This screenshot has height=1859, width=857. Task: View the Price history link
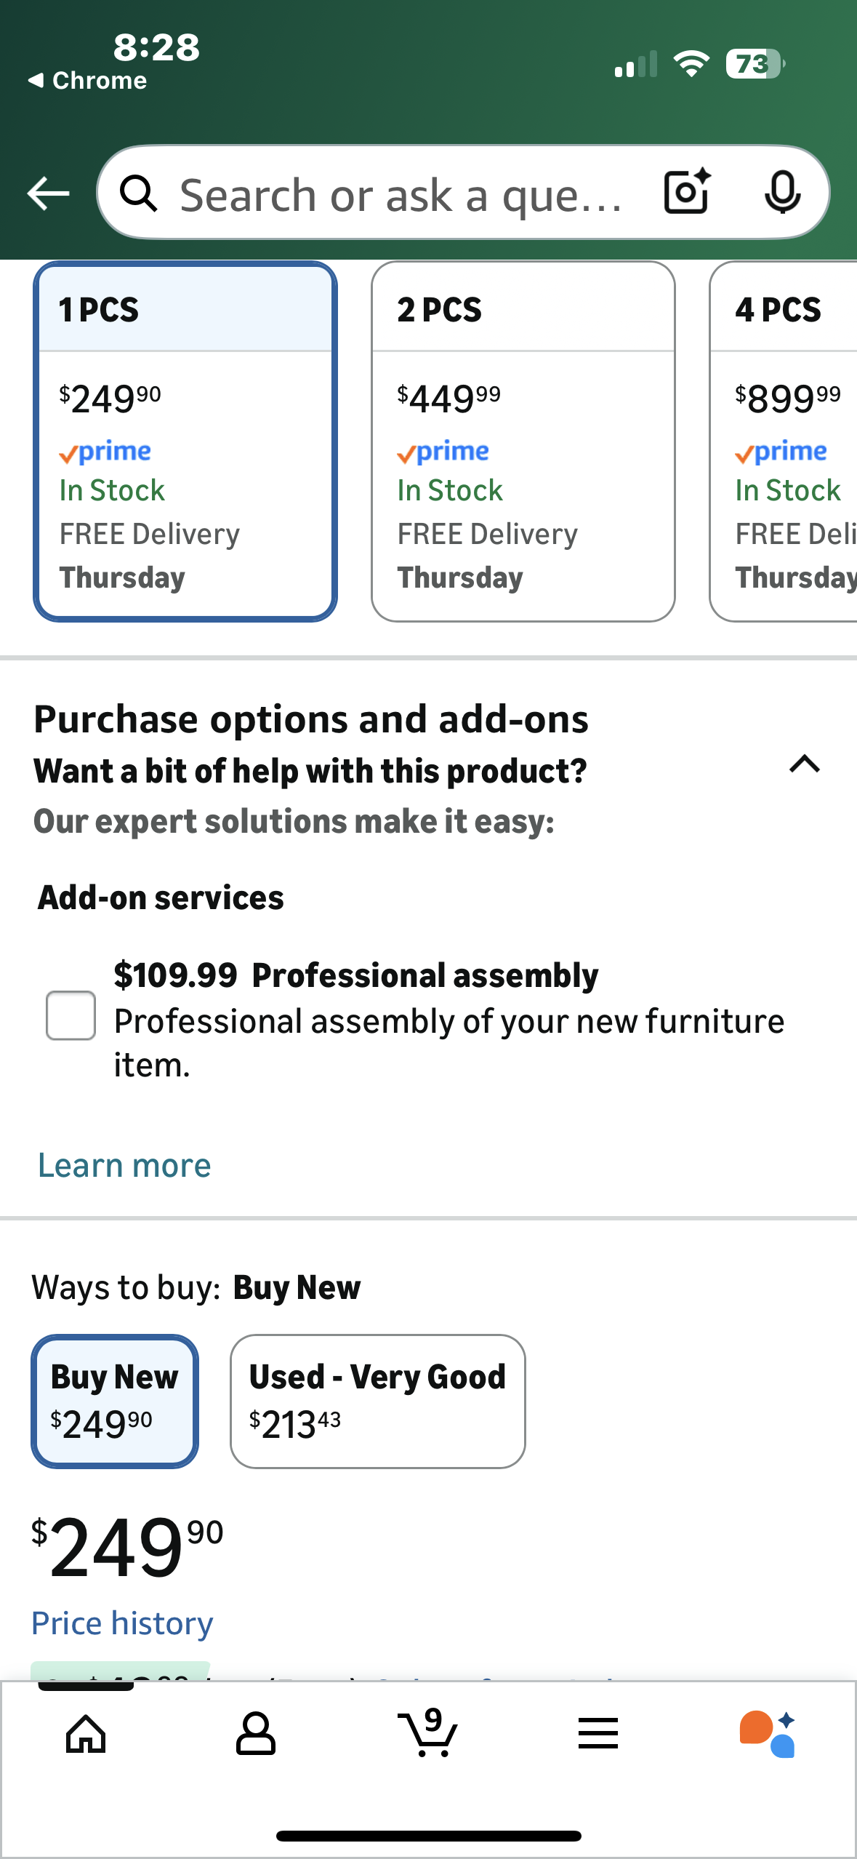[x=122, y=1623]
